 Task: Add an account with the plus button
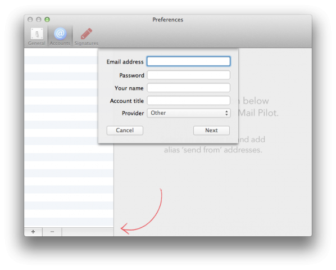[x=33, y=232]
